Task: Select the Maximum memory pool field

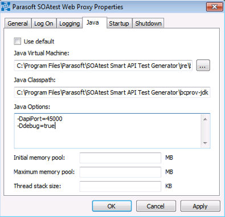Action: [120, 172]
